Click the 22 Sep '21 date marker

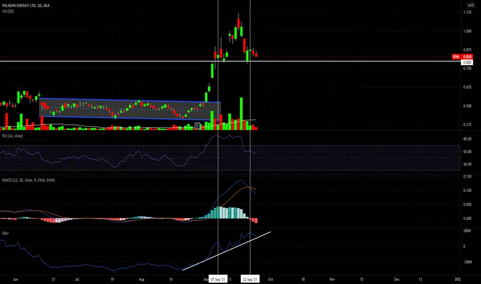(x=250, y=279)
